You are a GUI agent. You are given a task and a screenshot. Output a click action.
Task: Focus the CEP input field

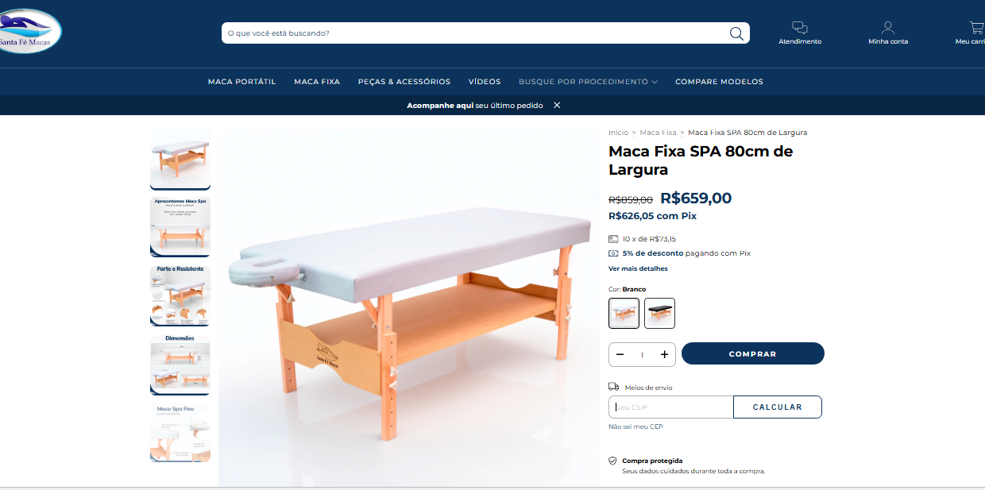pos(670,407)
